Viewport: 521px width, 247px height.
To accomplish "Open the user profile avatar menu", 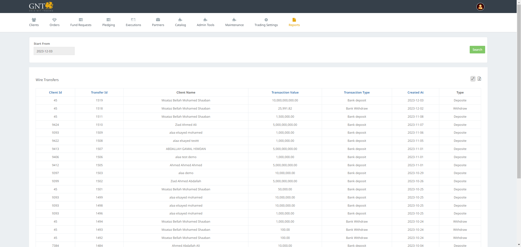I will click(x=480, y=7).
